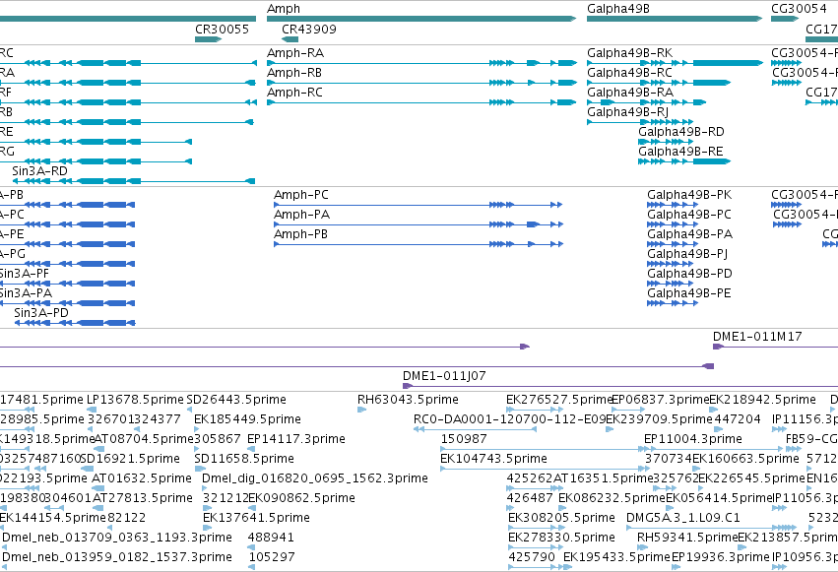Click the Galpha49B-RJ transcript label
Image resolution: width=838 pixels, height=572 pixels.
pyautogui.click(x=627, y=112)
